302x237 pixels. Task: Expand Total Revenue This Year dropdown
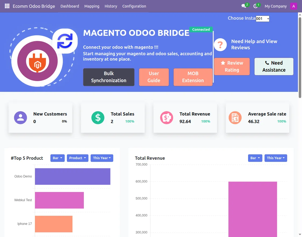pyautogui.click(x=276, y=158)
